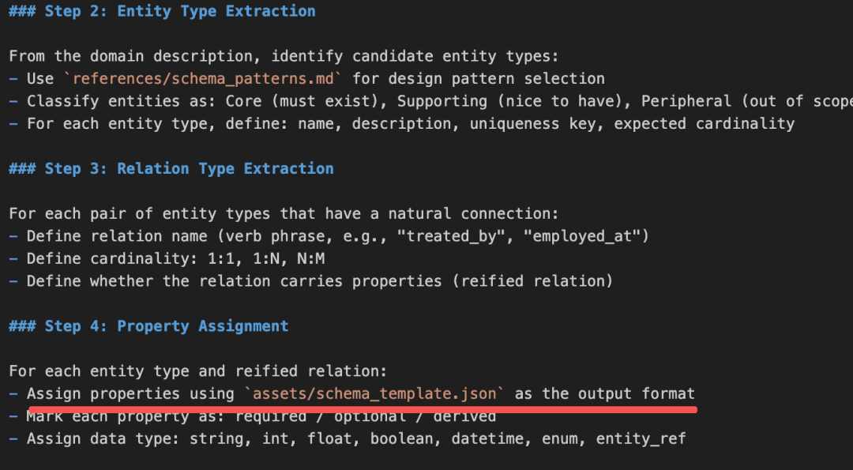Click the "Step 3: Relation Type Extraction" heading

point(171,168)
